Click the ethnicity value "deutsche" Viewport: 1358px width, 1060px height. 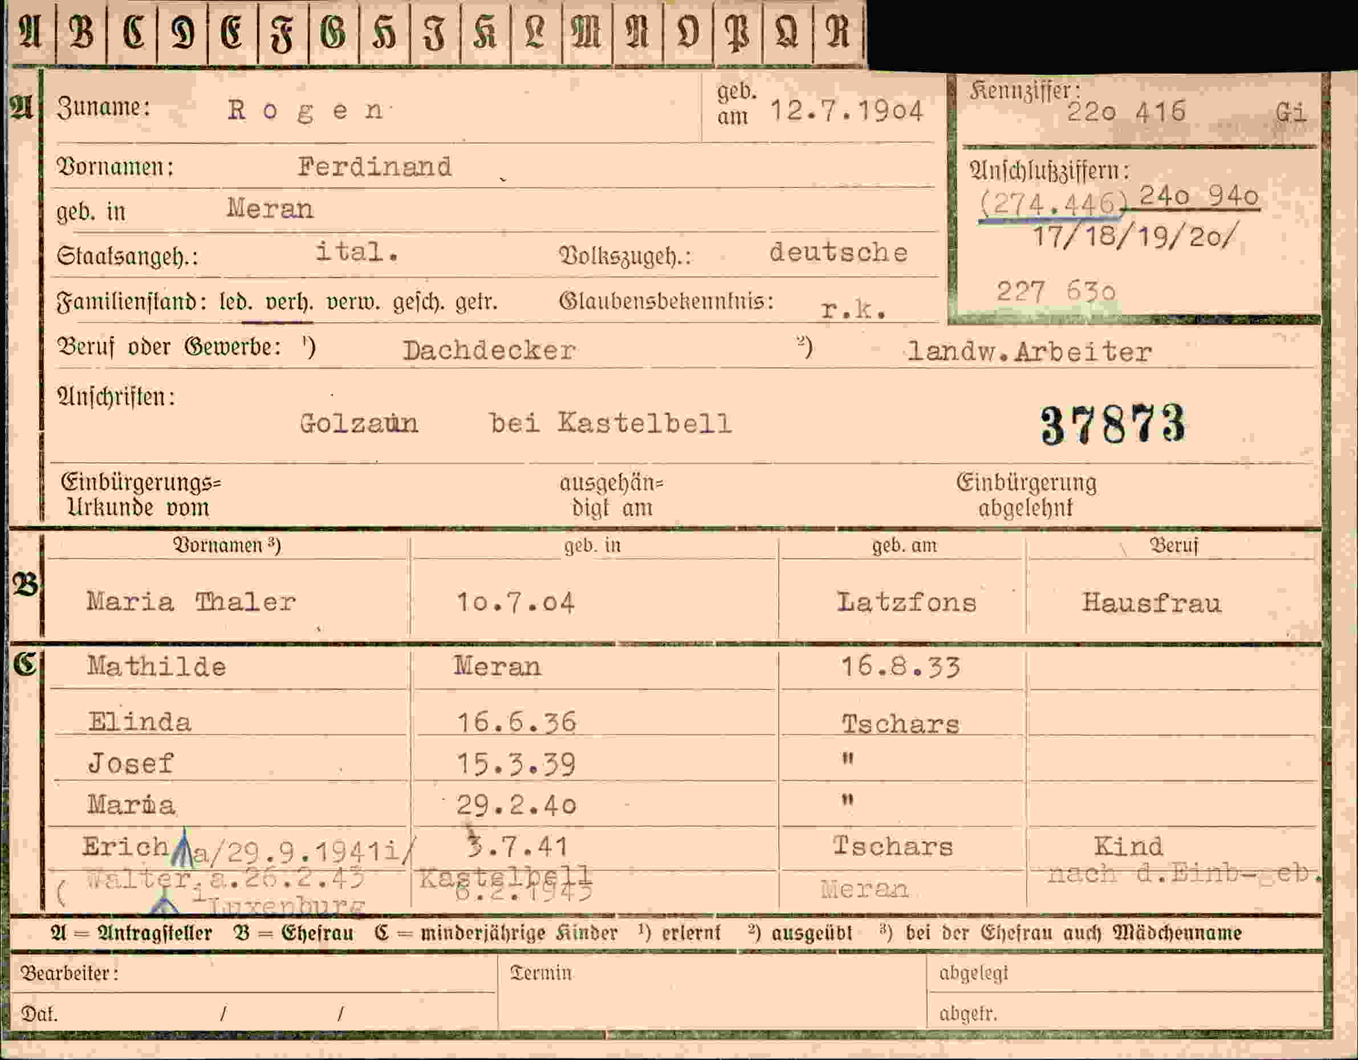pos(838,252)
